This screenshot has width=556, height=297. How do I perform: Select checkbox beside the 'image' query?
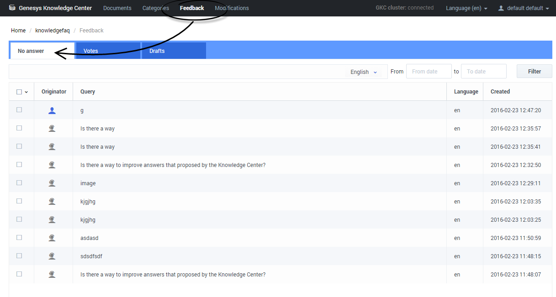pyautogui.click(x=19, y=183)
